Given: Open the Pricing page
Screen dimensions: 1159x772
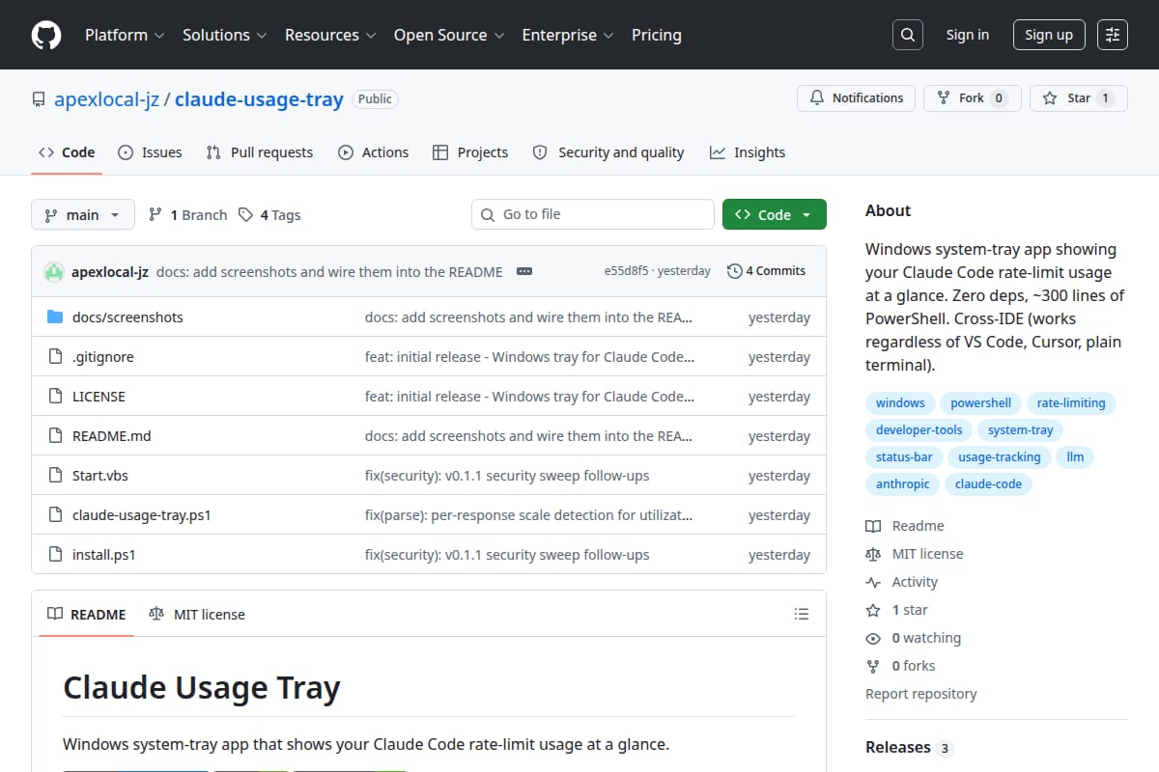Looking at the screenshot, I should click(657, 35).
